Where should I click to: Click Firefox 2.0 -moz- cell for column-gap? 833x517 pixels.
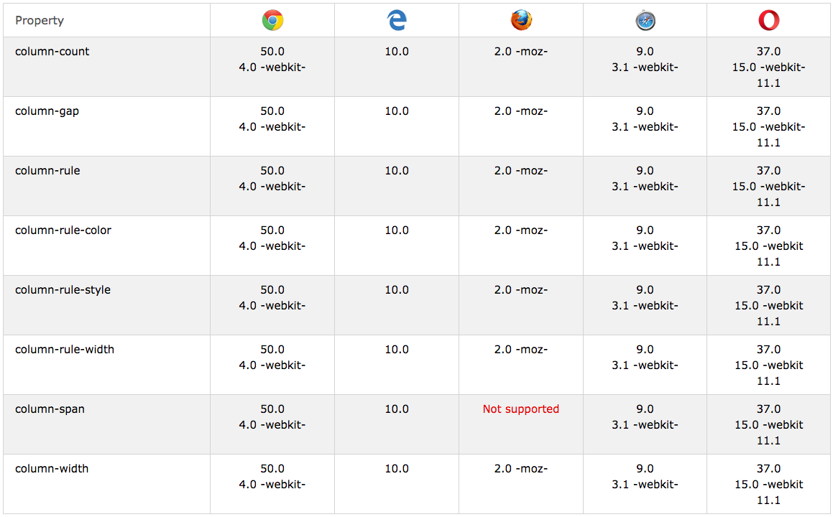(x=520, y=111)
